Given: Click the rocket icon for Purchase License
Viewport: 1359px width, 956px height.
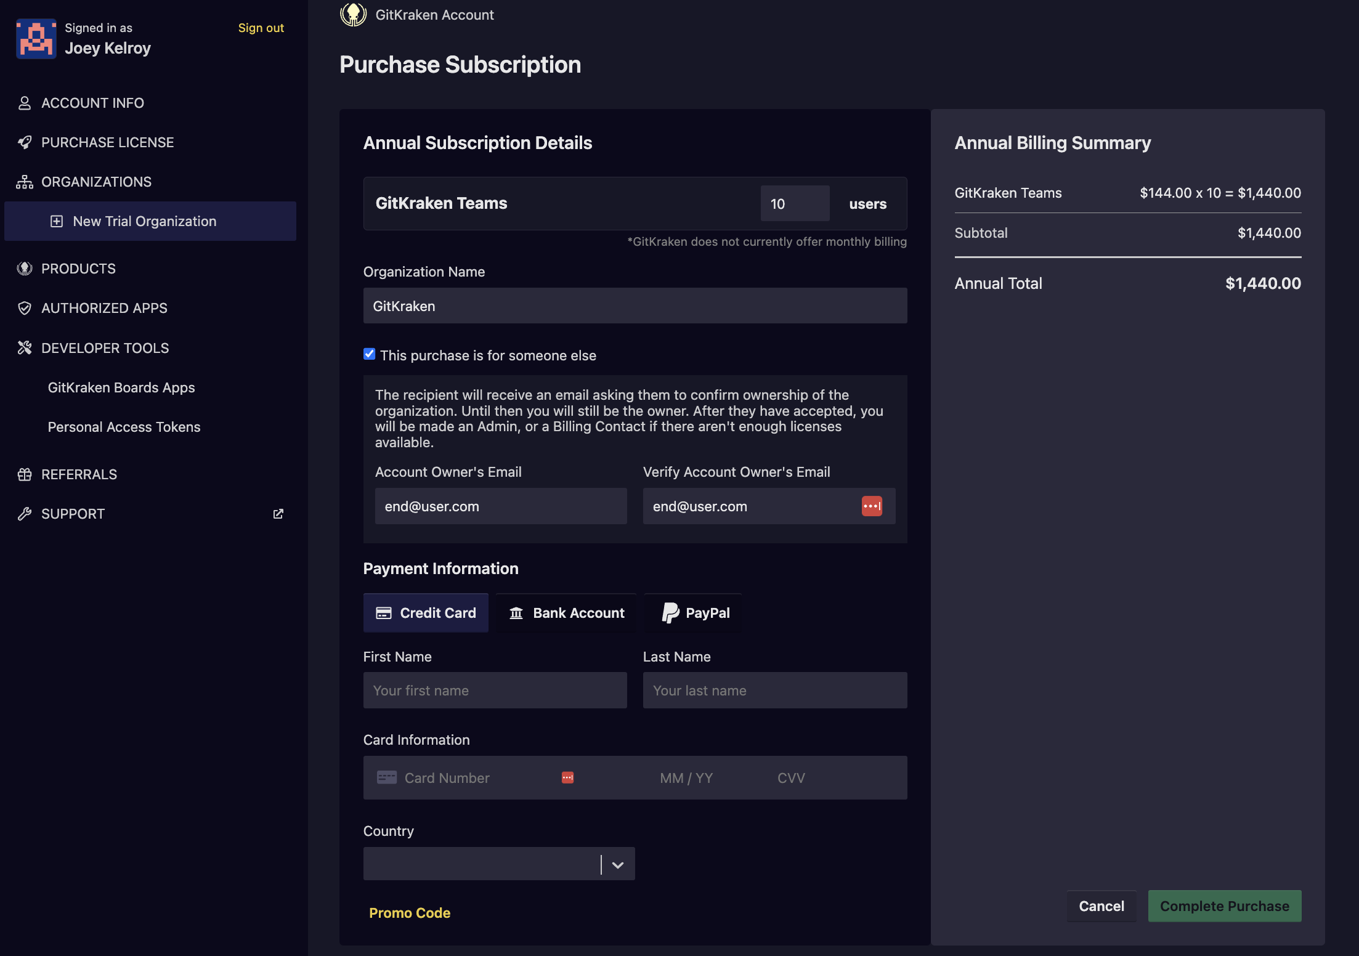Looking at the screenshot, I should [x=25, y=142].
